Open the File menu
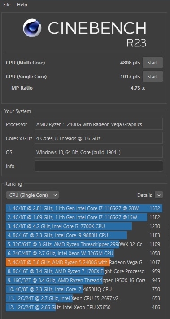Screen dimensions: 170x319 (x=7, y=5)
